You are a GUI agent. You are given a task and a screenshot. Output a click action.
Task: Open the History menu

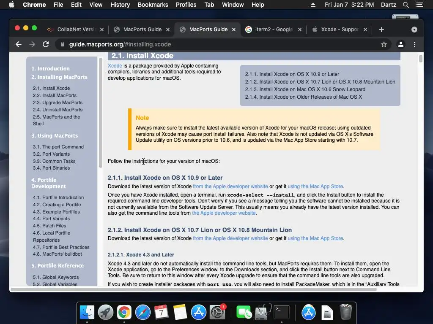120,5
